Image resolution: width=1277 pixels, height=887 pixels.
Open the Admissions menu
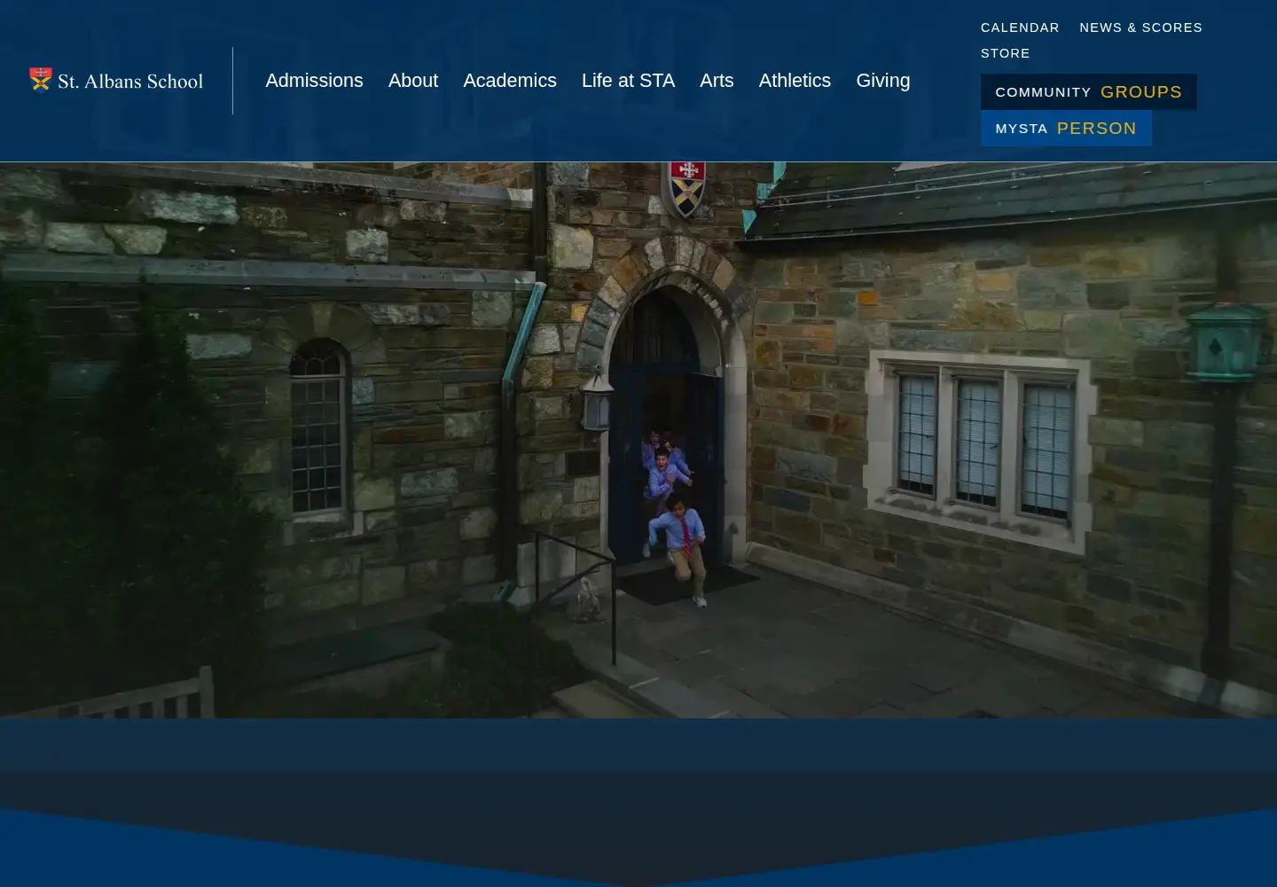click(x=314, y=81)
